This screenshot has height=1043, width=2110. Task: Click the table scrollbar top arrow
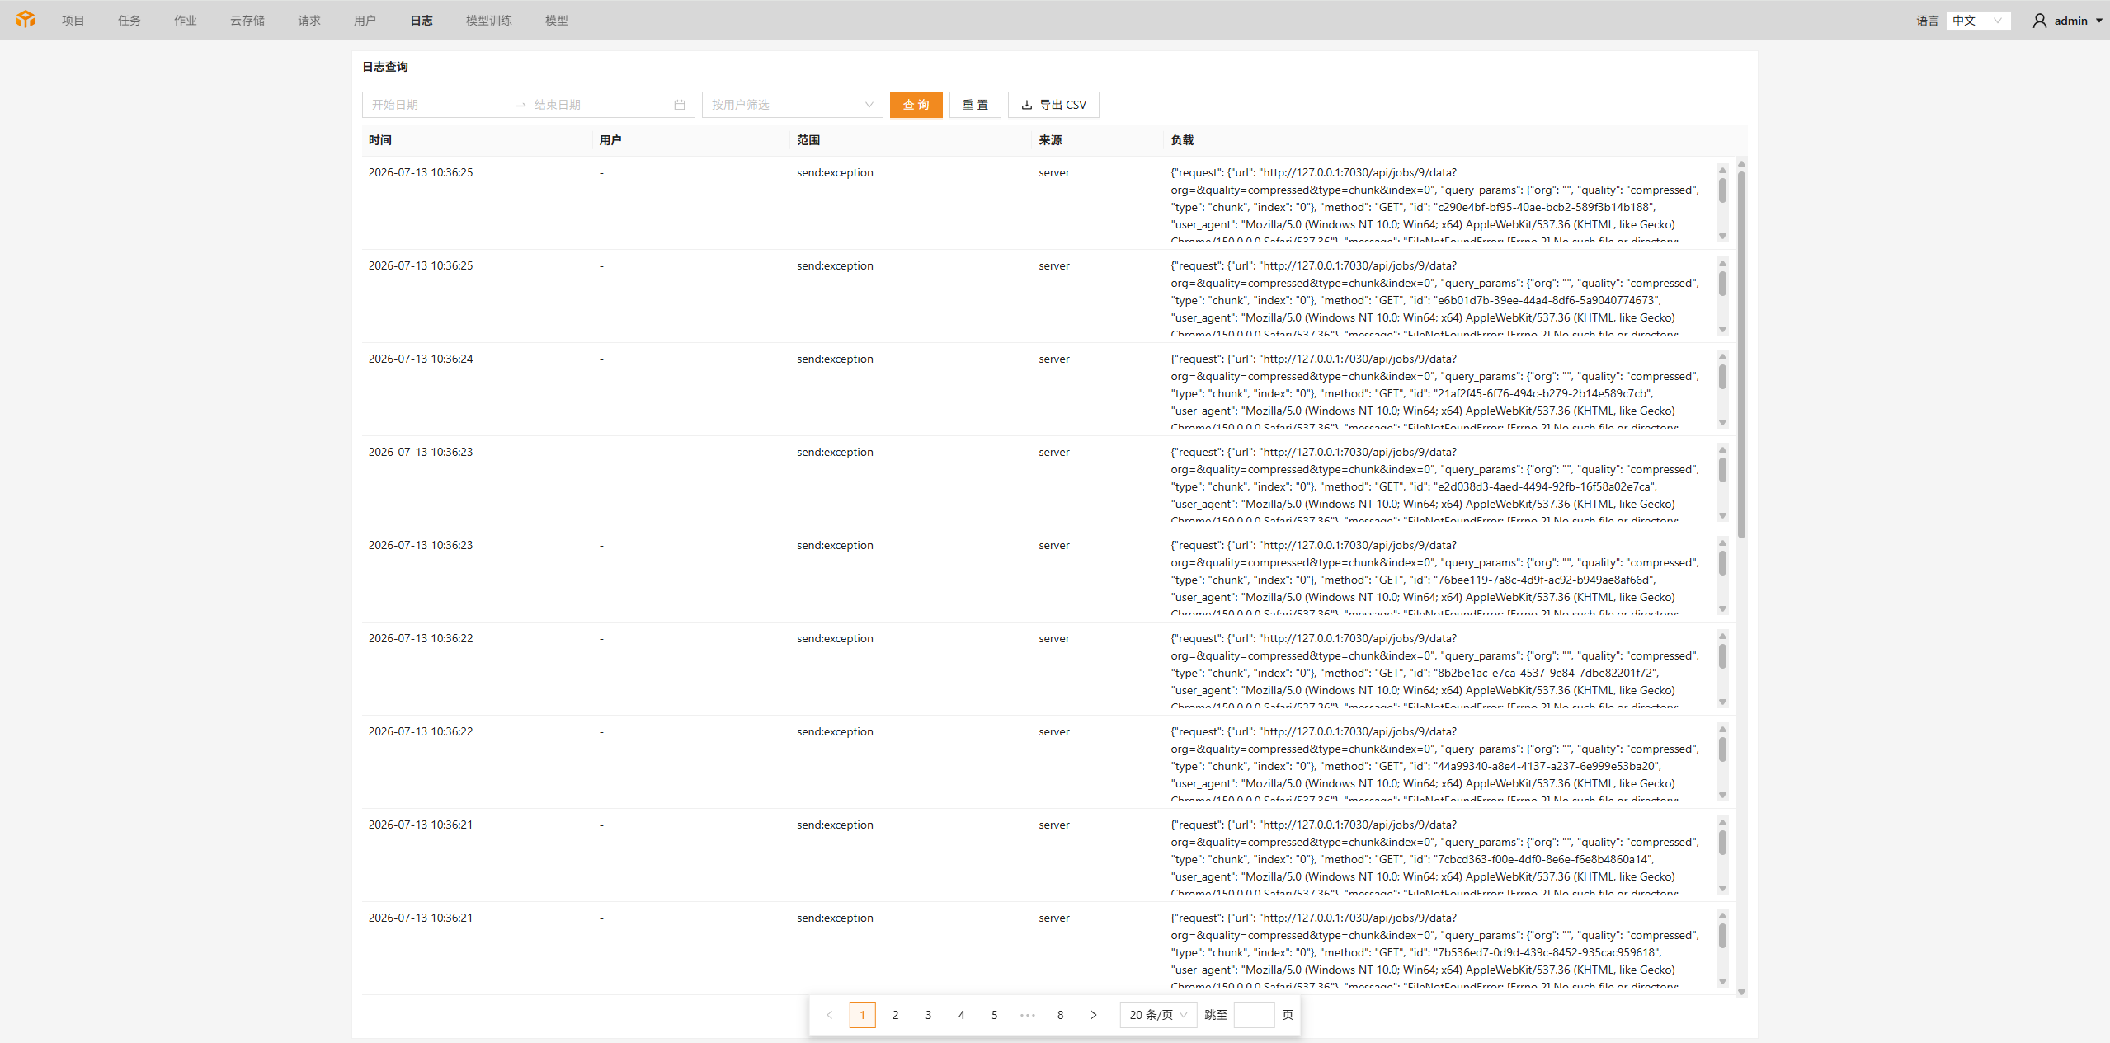[x=1741, y=163]
